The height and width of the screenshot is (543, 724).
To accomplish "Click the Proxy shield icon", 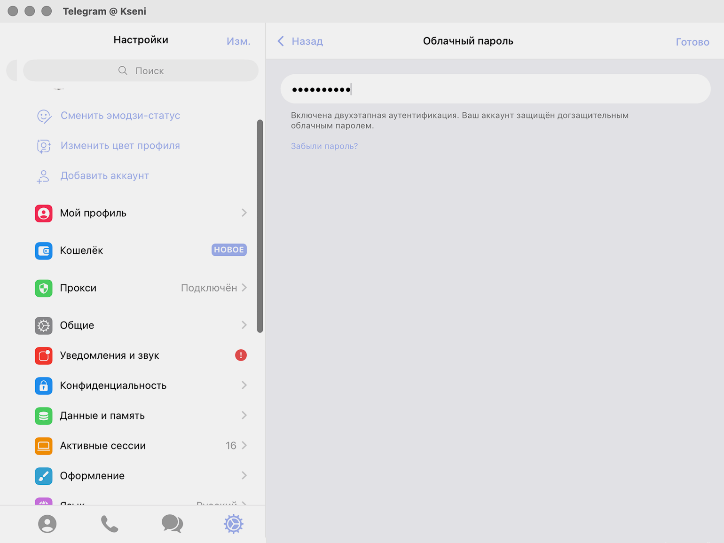I will pos(44,288).
